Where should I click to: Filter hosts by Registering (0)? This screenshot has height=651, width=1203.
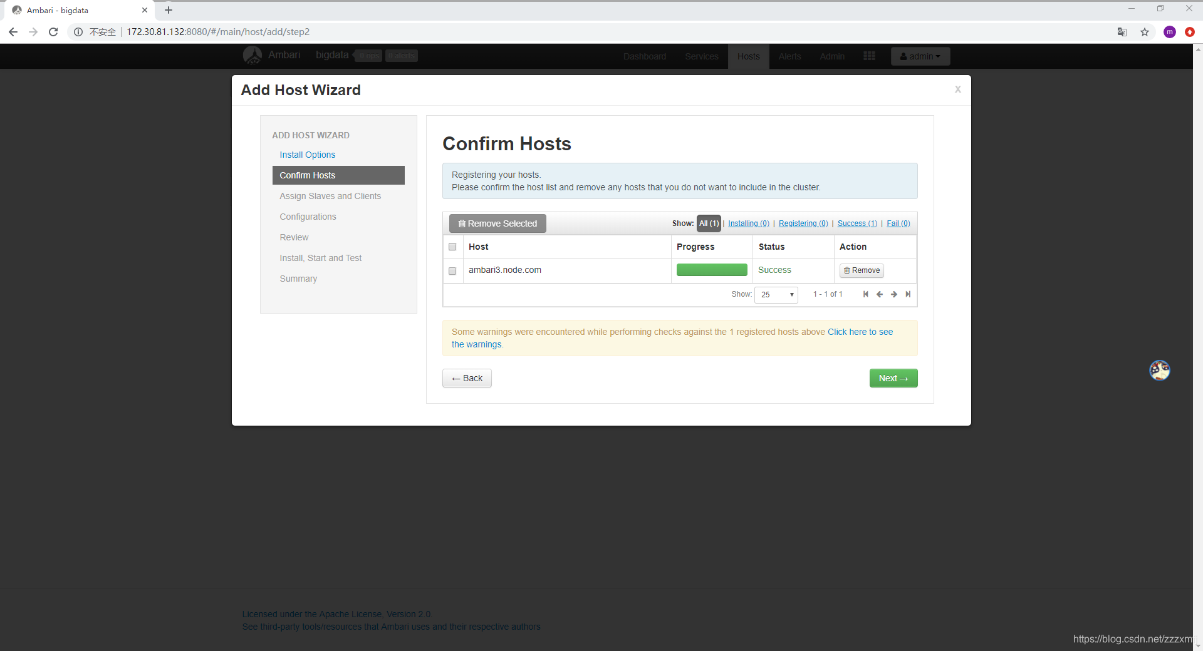coord(803,223)
